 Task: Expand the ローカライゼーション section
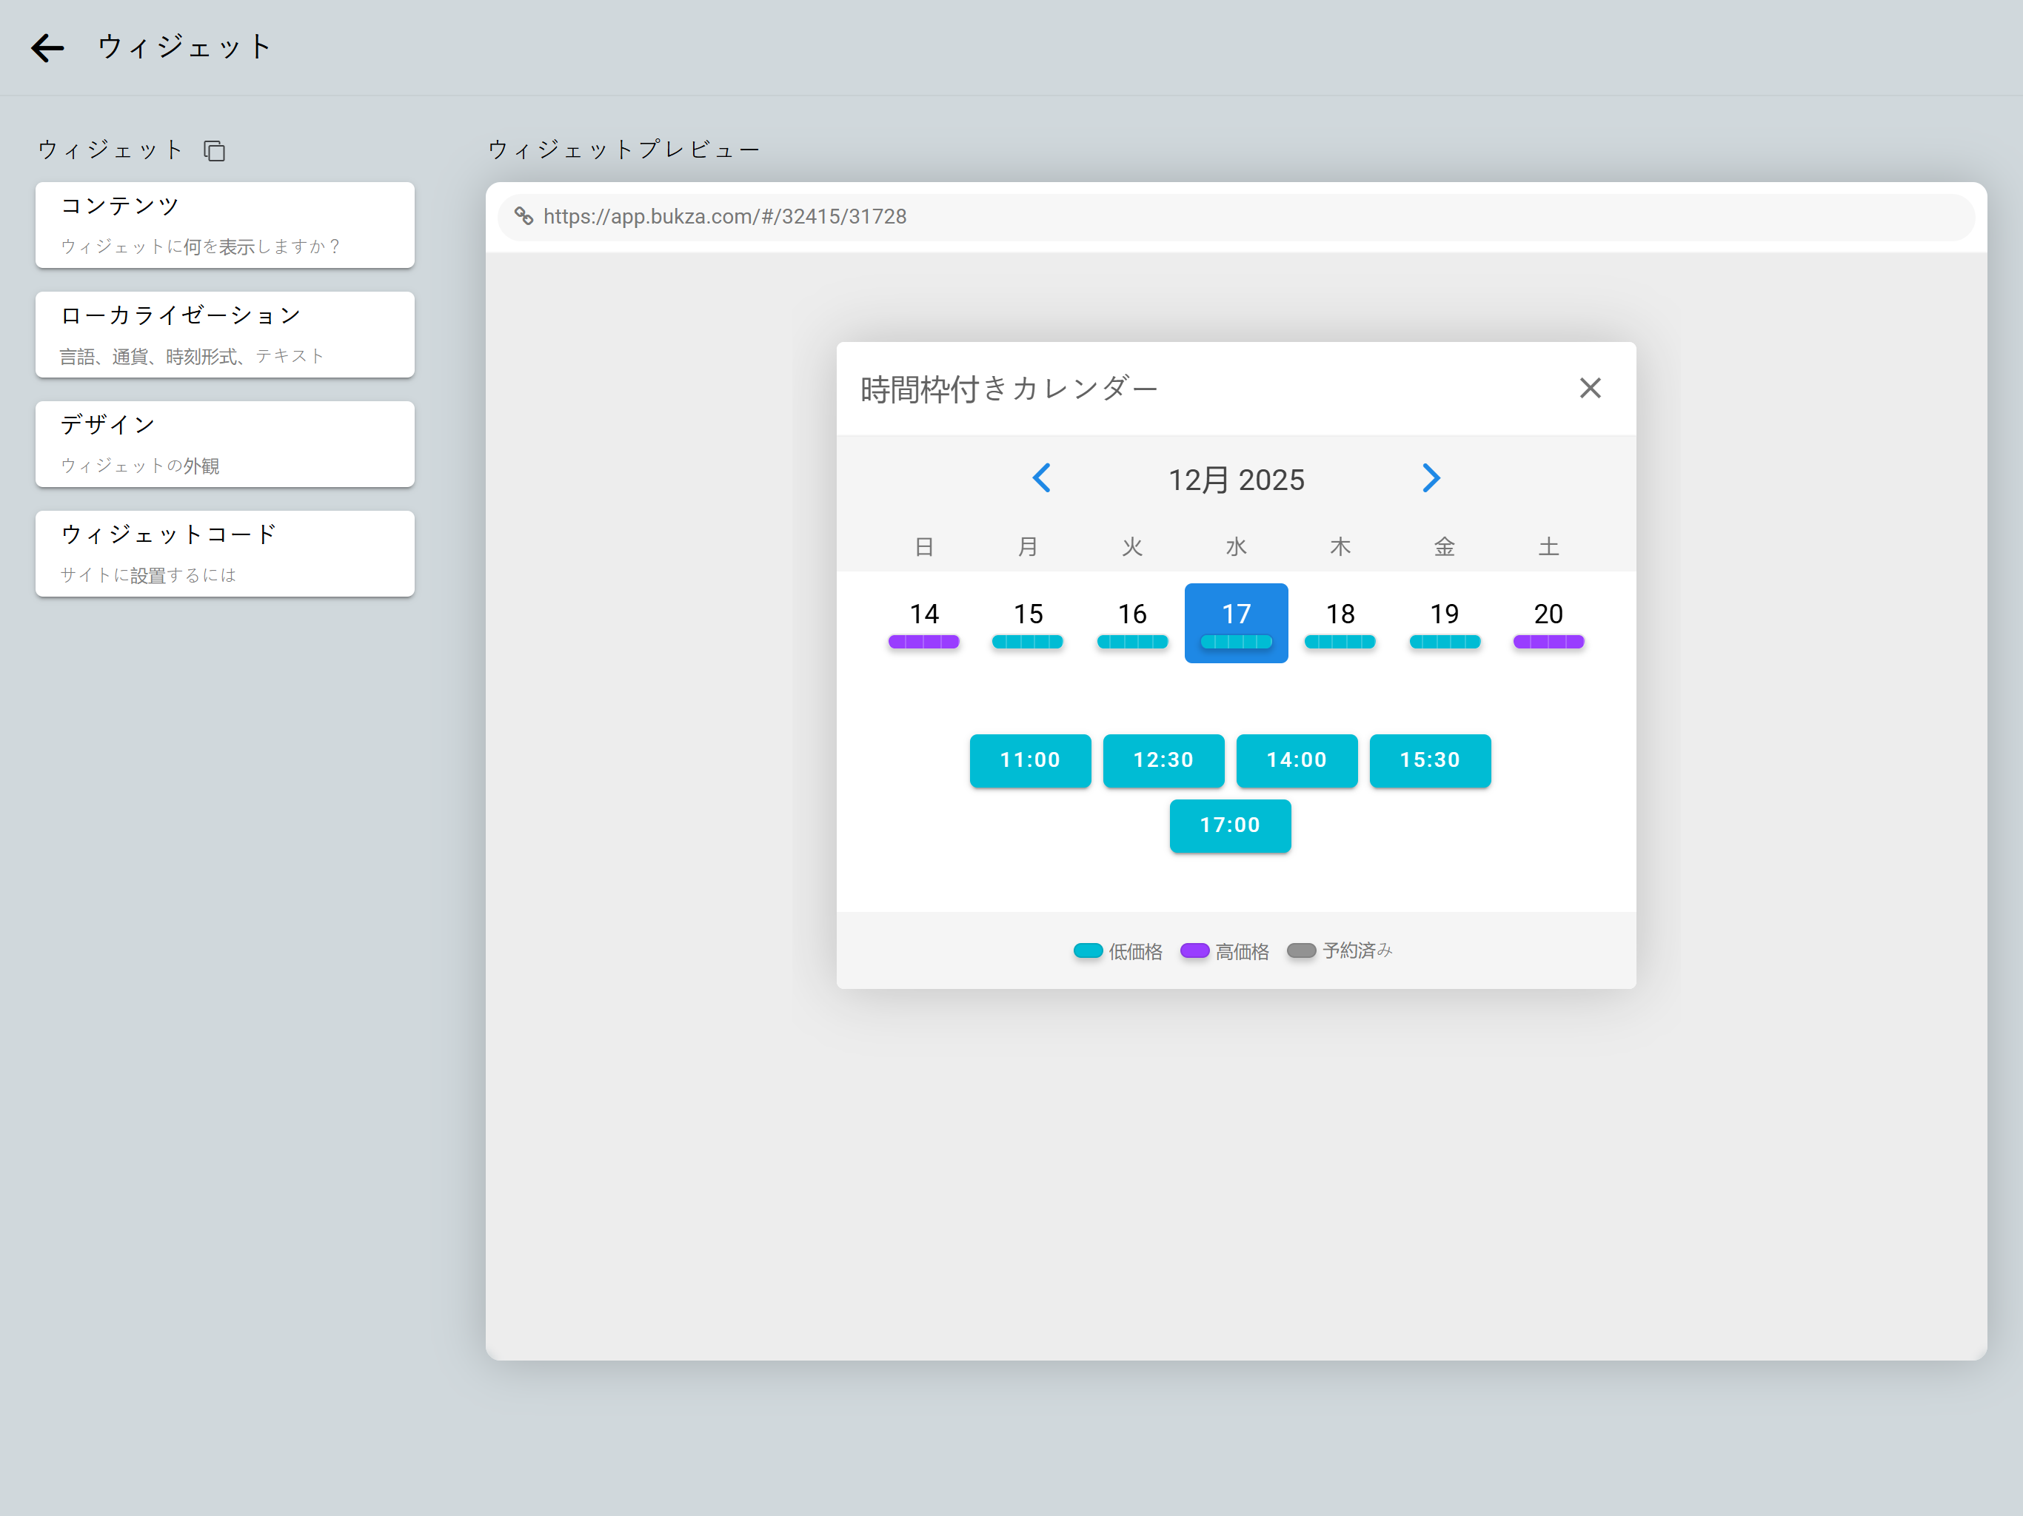[225, 335]
